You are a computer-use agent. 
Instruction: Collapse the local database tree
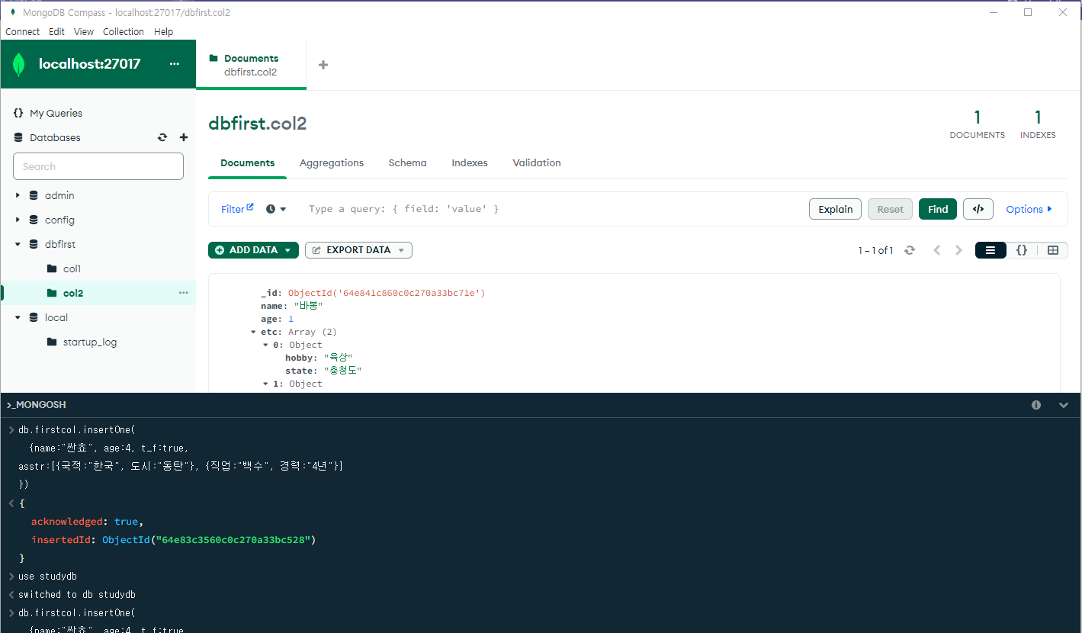click(x=18, y=317)
